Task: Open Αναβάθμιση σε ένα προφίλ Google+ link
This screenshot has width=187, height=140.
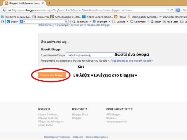Action: click(132, 61)
